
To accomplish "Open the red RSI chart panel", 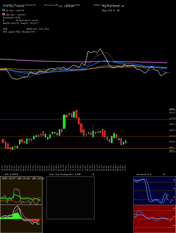I will pos(155,219).
